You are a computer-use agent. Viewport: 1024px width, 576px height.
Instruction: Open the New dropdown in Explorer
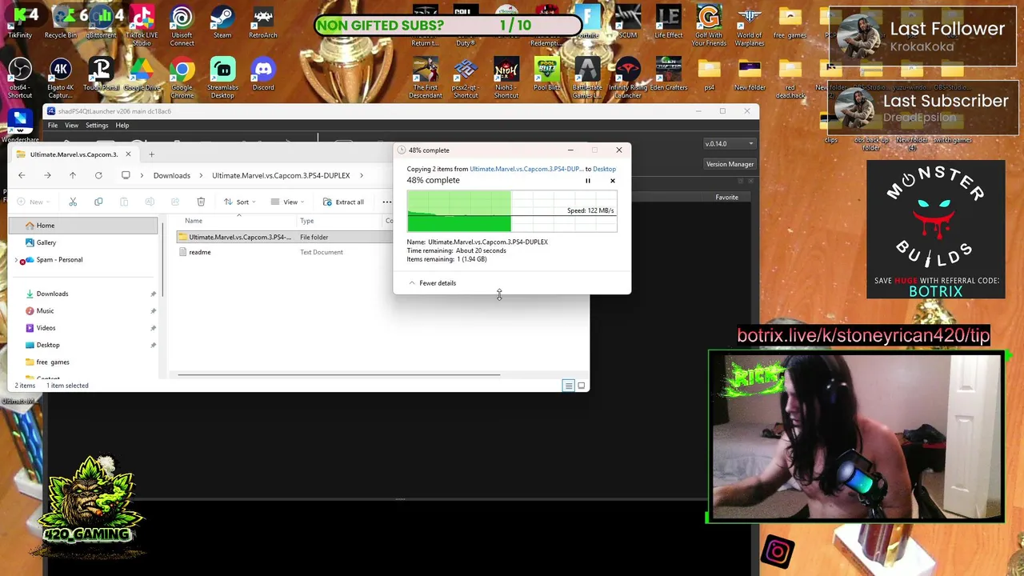[x=34, y=202]
